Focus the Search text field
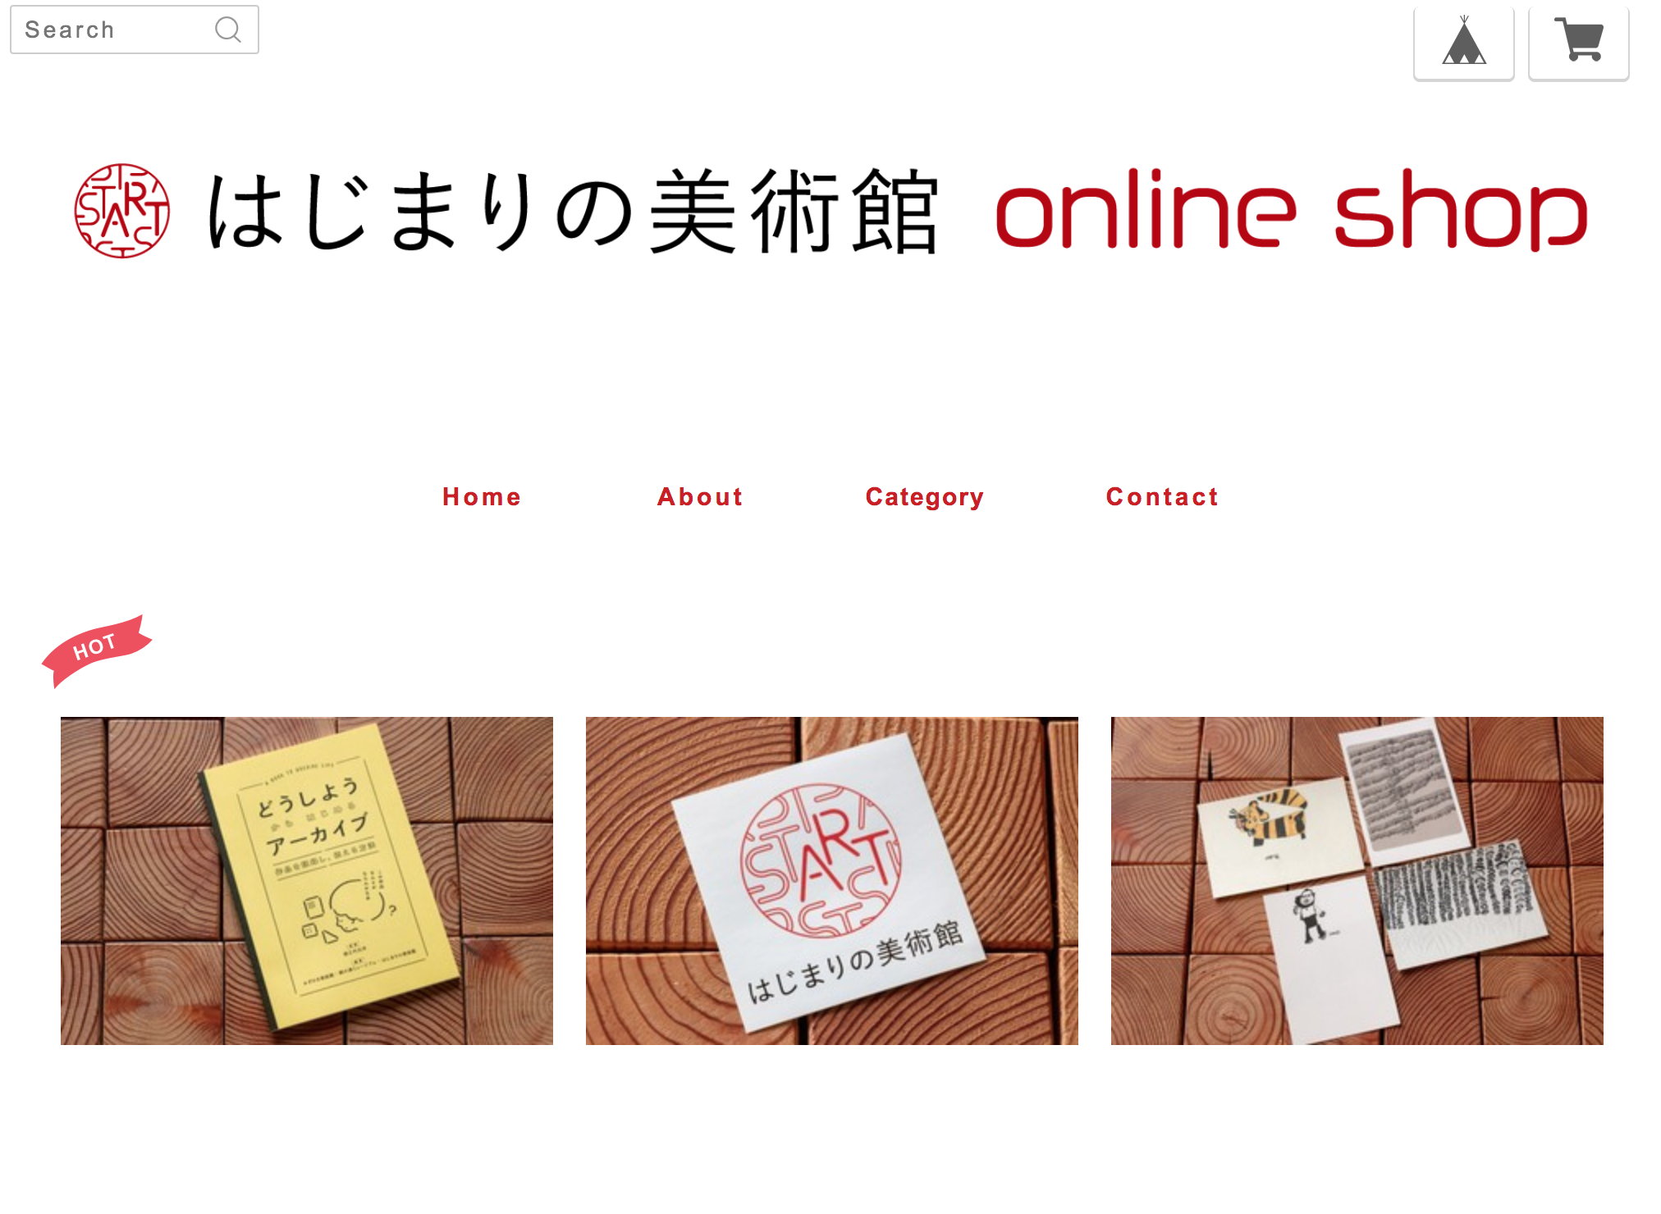The image size is (1661, 1214). click(x=135, y=30)
